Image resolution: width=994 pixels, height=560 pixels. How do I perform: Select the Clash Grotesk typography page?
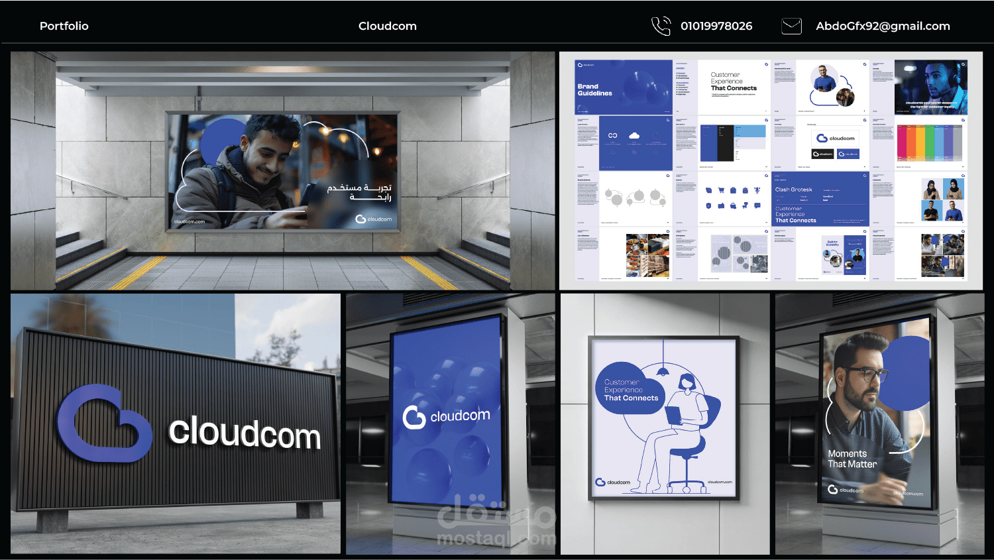coord(820,199)
